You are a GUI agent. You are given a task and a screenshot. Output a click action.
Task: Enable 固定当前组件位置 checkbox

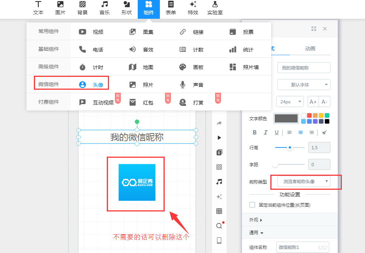click(x=252, y=205)
